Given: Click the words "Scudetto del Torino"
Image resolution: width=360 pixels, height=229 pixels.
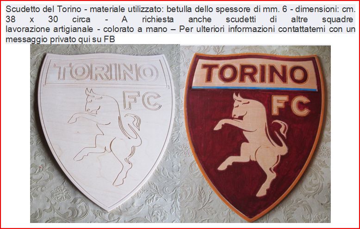Looking at the screenshot, I should [43, 9].
